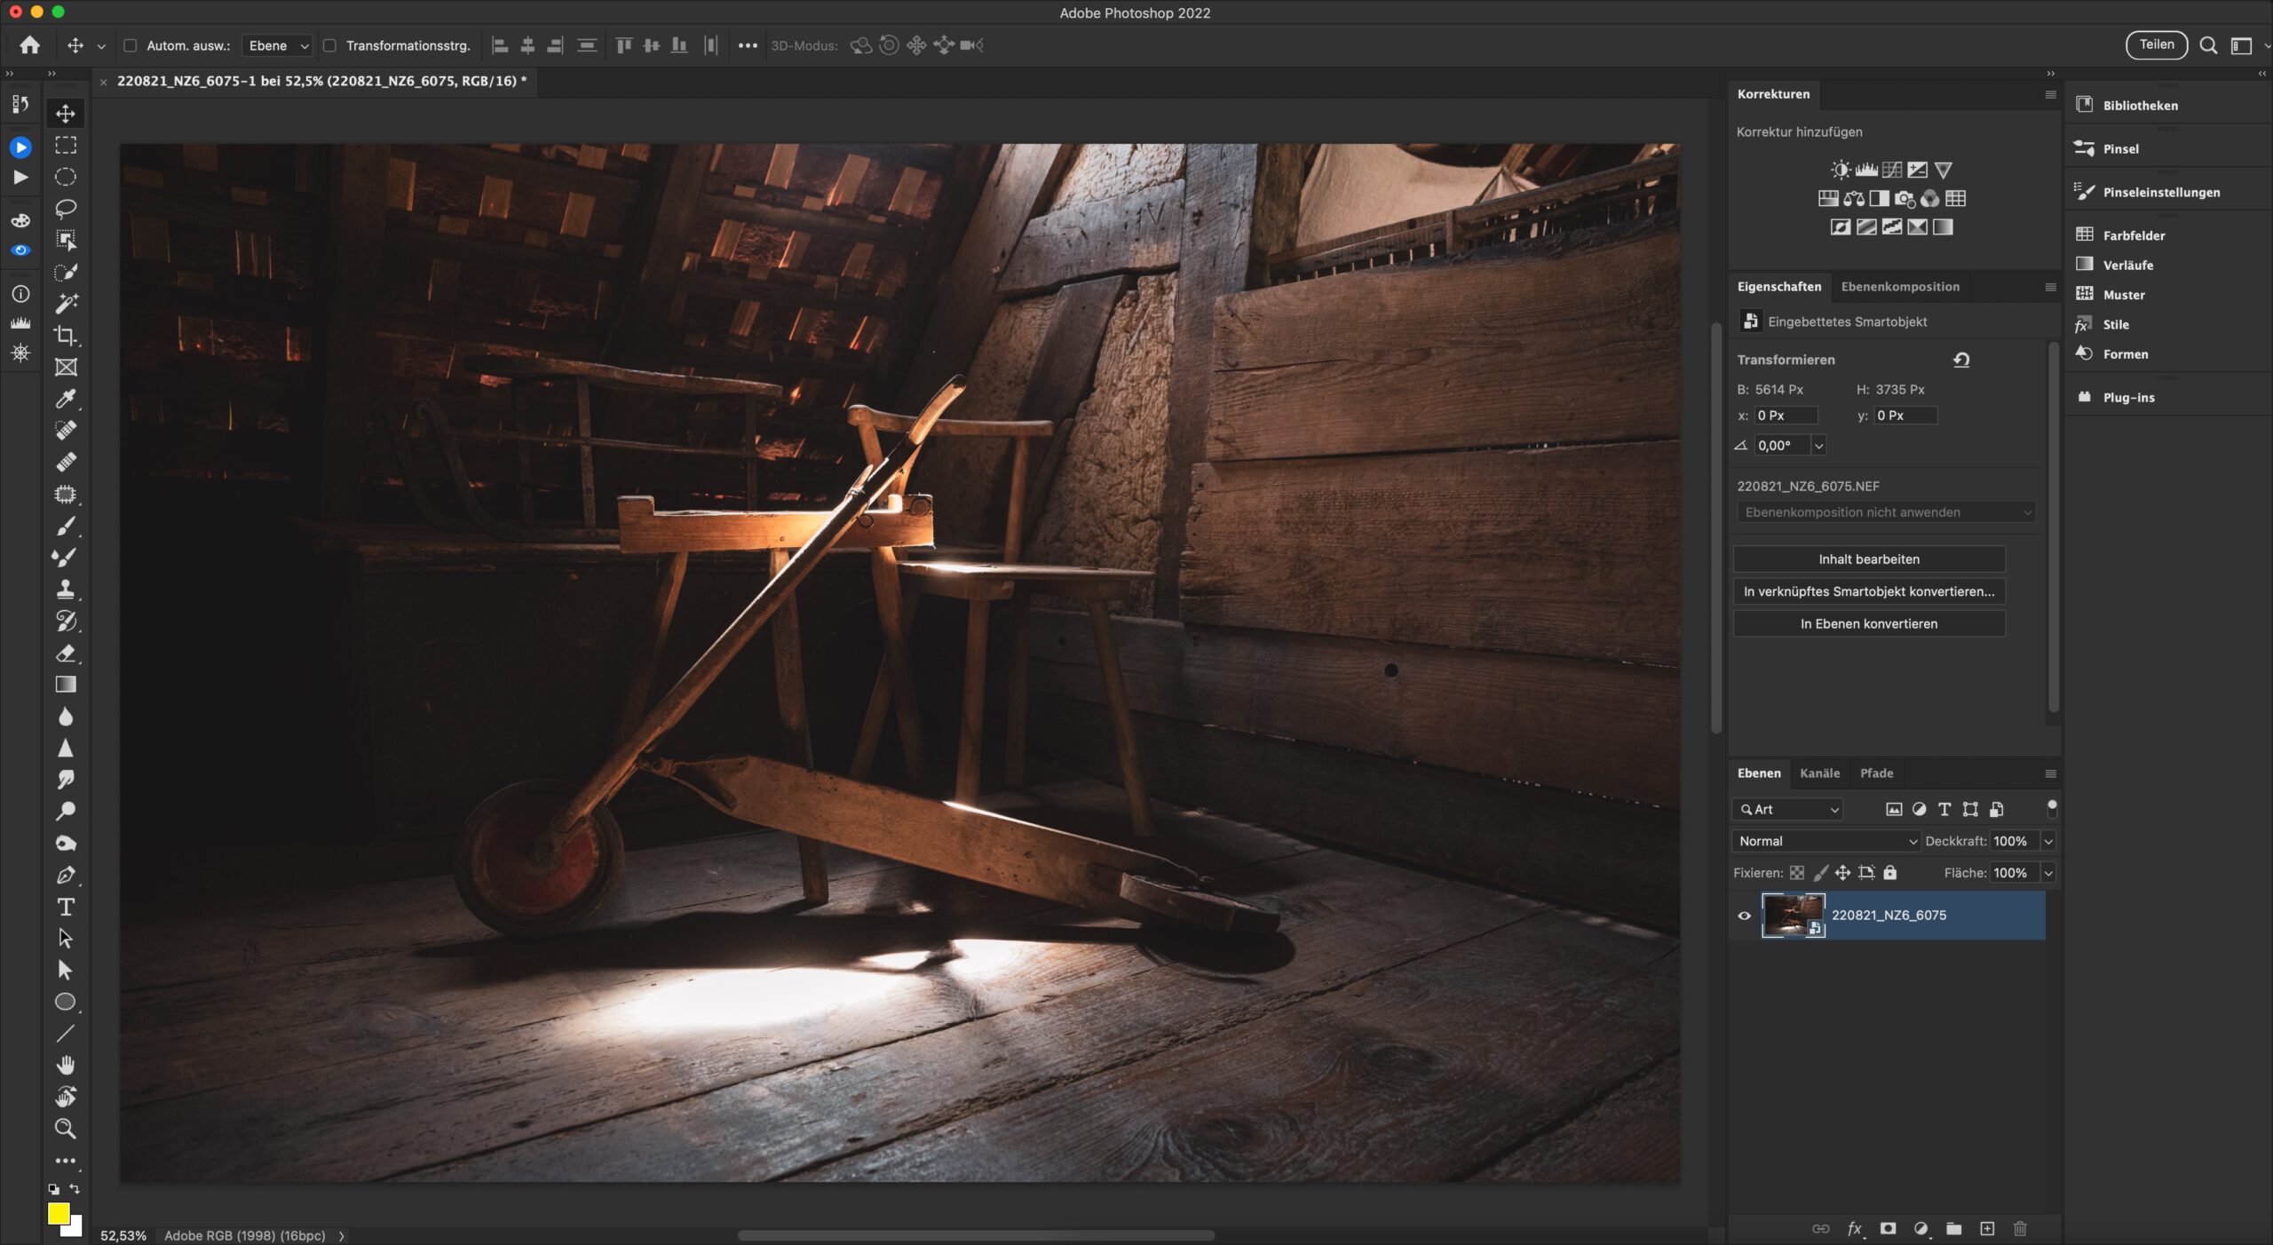Image resolution: width=2273 pixels, height=1245 pixels.
Task: Click the Inhalt bearbeiten button
Action: click(x=1868, y=559)
